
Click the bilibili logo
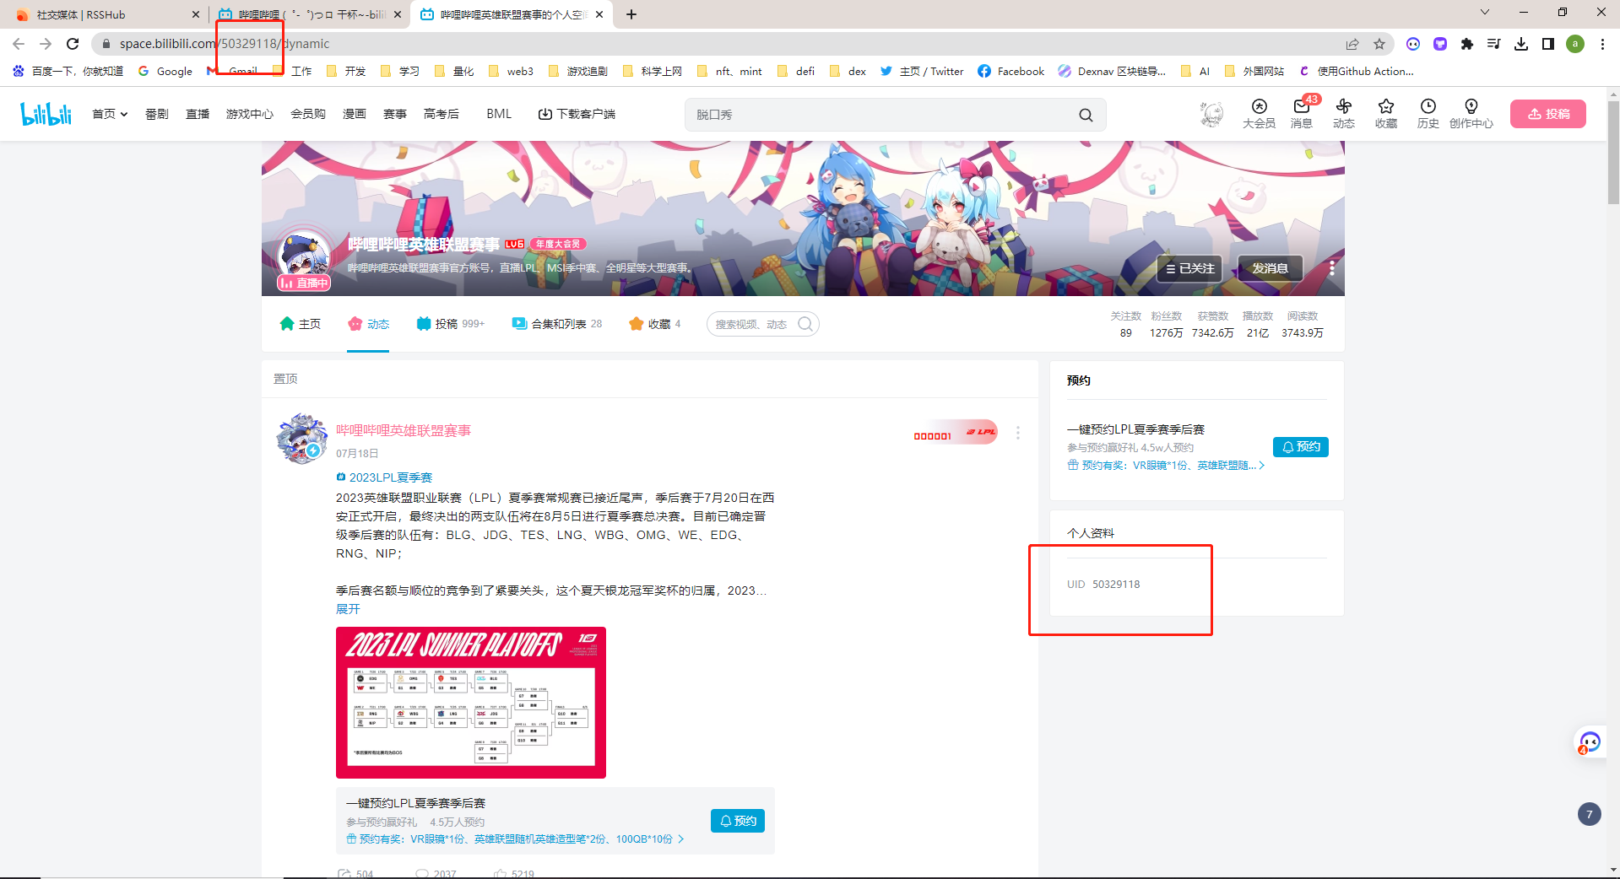pos(46,114)
